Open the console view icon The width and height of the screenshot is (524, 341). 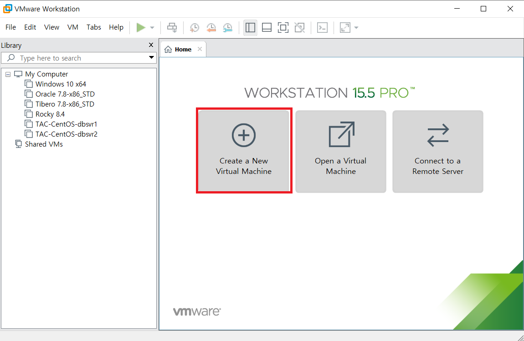pos(322,27)
